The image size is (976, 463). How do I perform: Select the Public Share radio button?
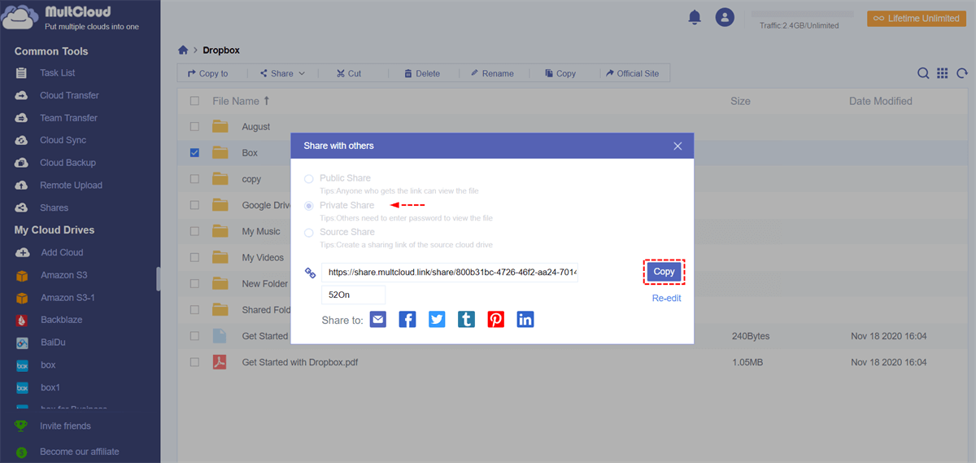tap(308, 178)
